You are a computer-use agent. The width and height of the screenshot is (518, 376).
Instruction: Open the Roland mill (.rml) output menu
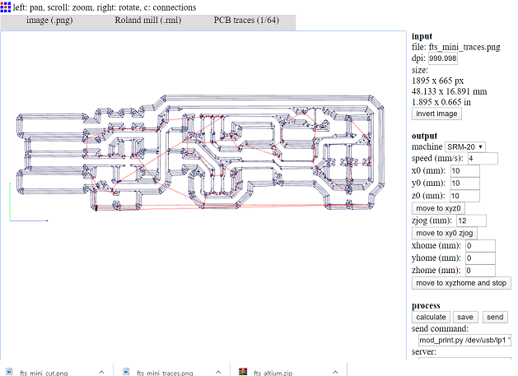pos(148,20)
